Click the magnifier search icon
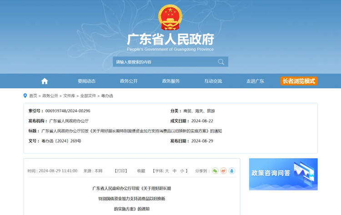Image resolution: width=341 pixels, height=215 pixels. (221, 62)
